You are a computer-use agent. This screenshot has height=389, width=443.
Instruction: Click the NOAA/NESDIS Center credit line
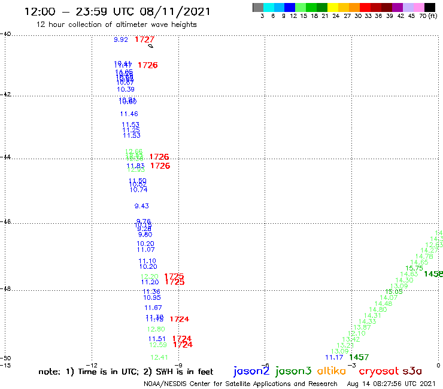tap(241, 384)
